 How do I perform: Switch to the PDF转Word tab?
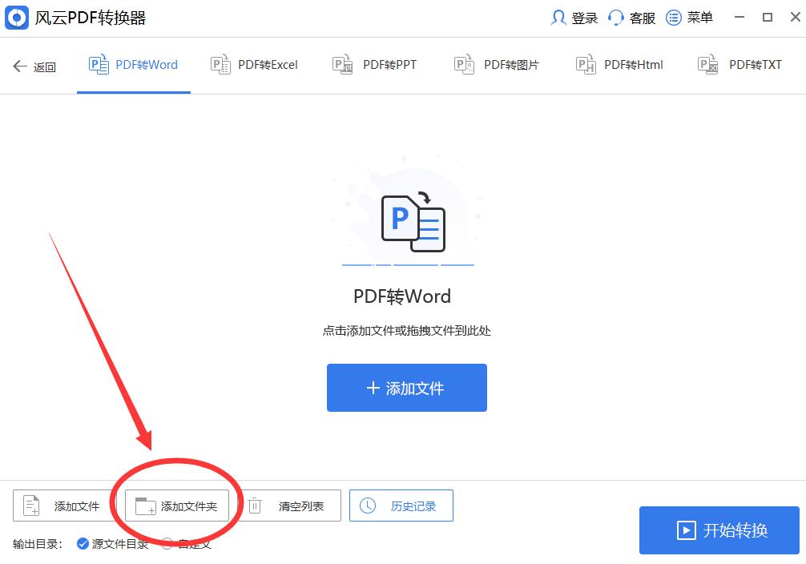(x=133, y=64)
